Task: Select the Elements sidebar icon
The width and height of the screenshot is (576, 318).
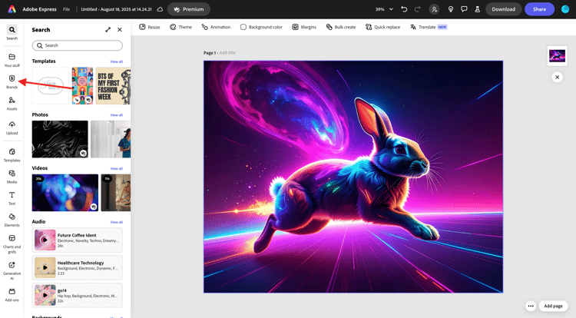Action: [12, 220]
